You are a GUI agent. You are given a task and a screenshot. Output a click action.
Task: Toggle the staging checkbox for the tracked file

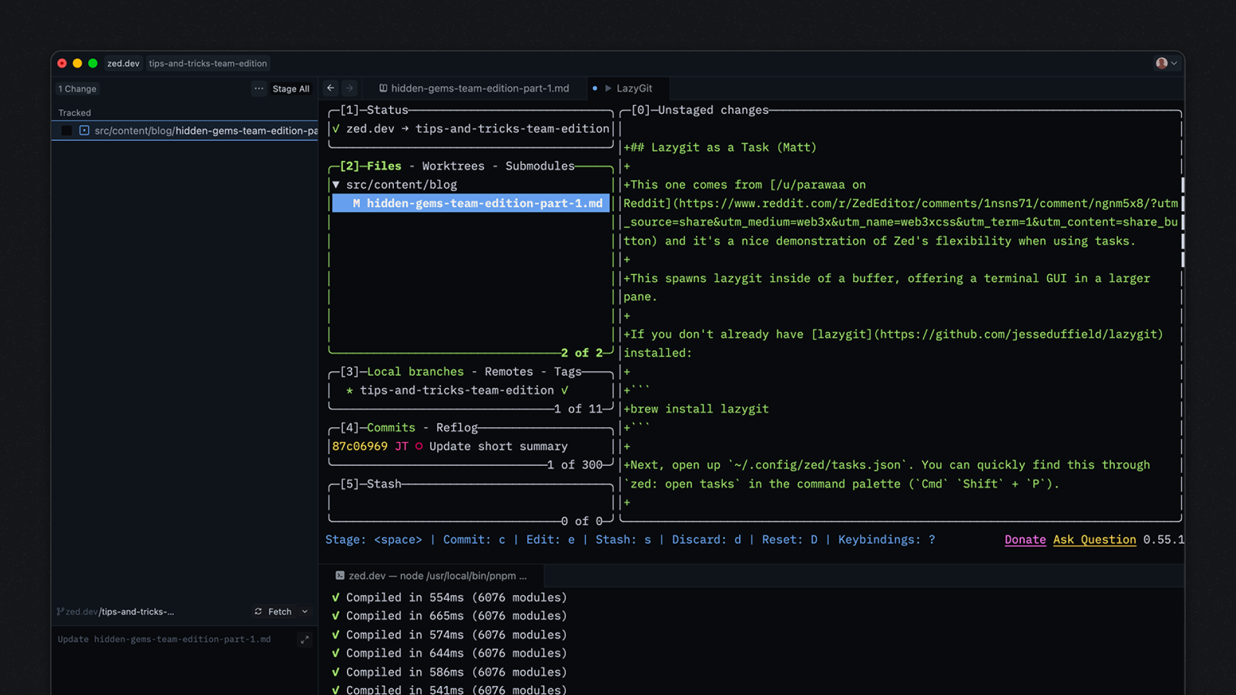click(x=66, y=131)
